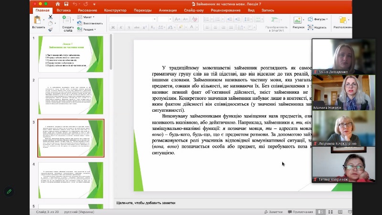
Task: Click the Convert to SmartArt icon
Action: tap(276, 21)
